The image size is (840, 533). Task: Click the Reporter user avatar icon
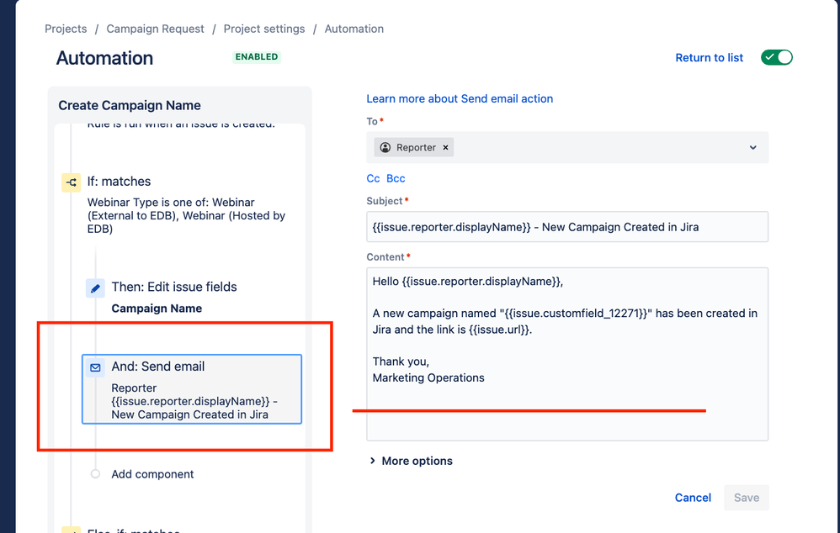pos(385,147)
